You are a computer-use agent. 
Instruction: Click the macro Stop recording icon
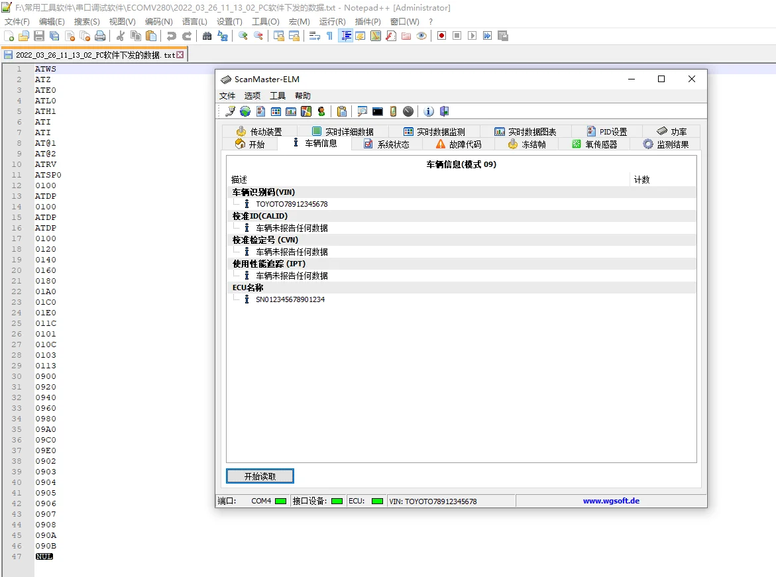click(457, 36)
